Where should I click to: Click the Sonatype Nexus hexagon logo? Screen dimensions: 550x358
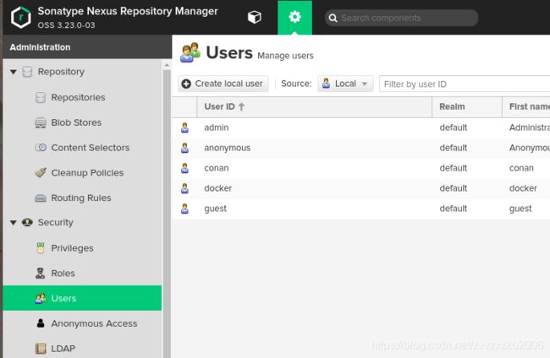(x=20, y=17)
